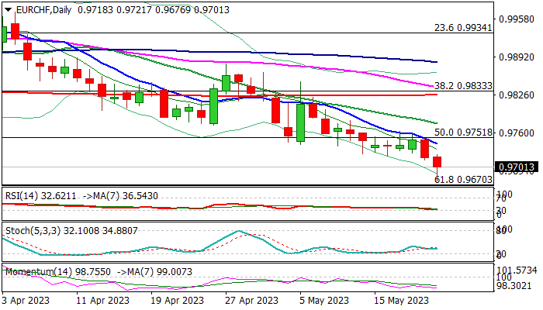
Task: Select the 23.6 0.99341 Fibonacci label
Action: tap(463, 28)
